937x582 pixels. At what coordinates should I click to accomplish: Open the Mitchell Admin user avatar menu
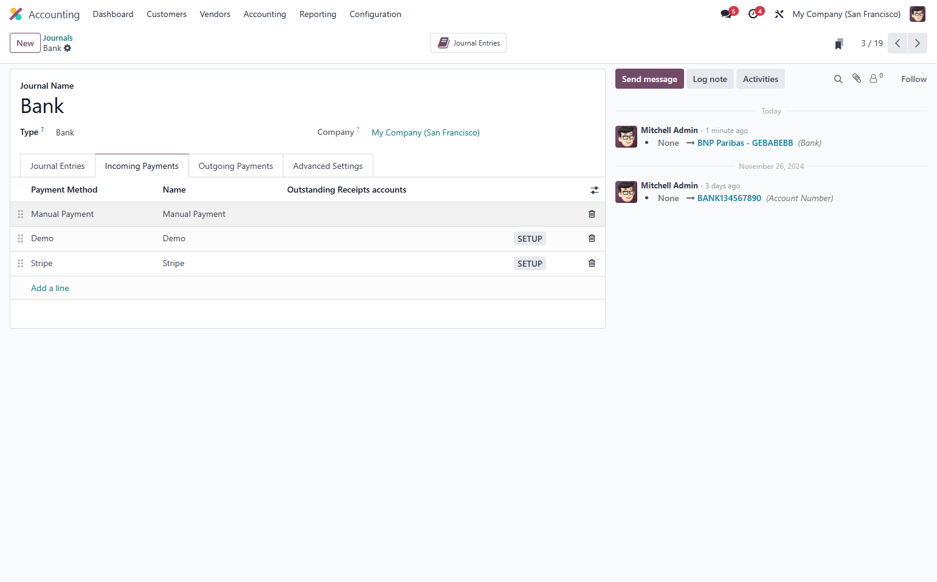click(x=918, y=14)
